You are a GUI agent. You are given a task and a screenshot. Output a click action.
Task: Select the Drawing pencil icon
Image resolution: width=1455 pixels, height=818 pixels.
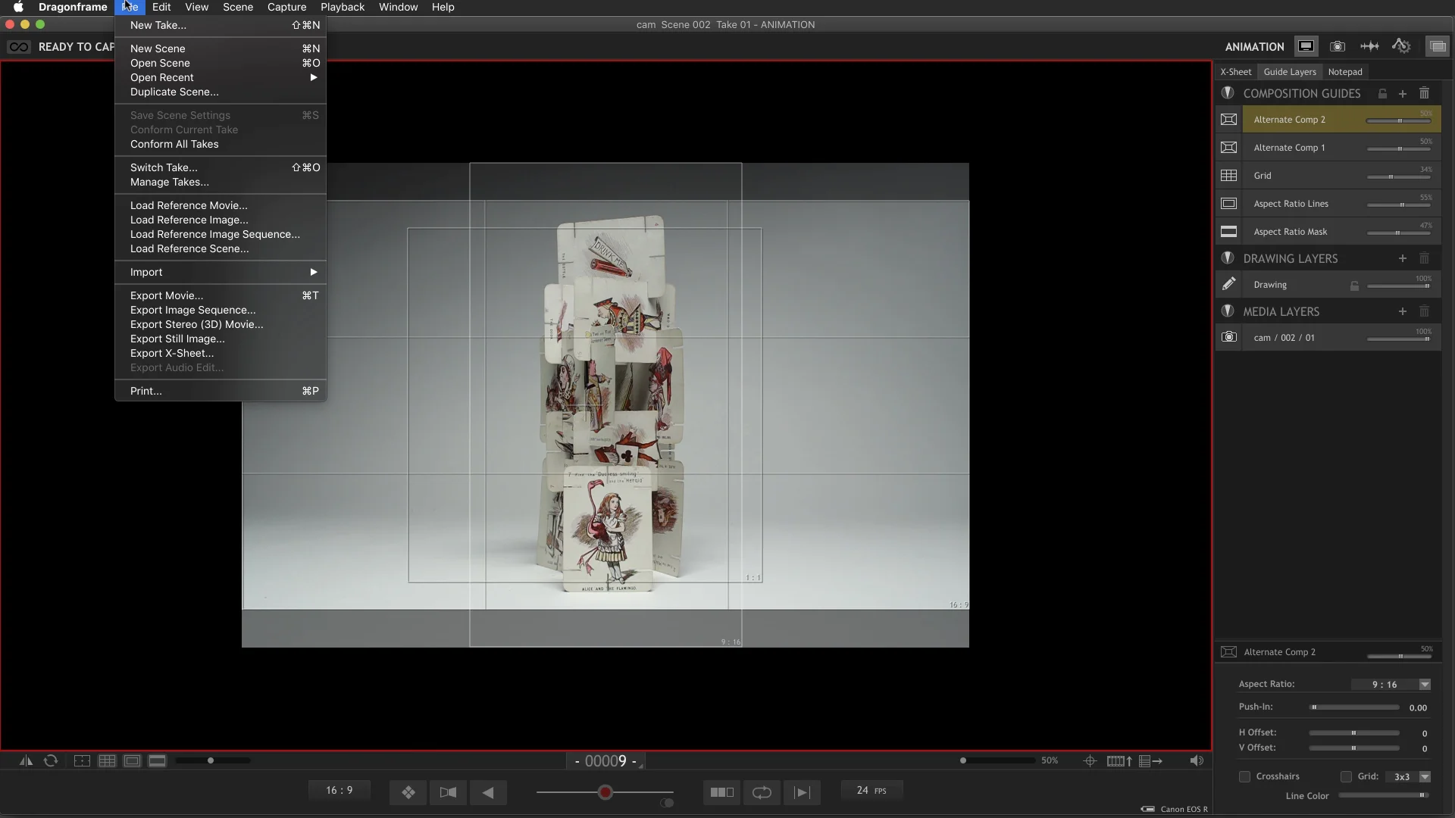[x=1229, y=284]
